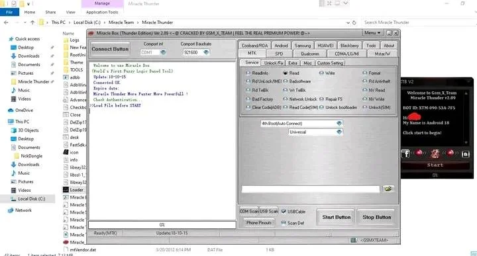
Task: Select the Write radio option
Action: pos(327,73)
